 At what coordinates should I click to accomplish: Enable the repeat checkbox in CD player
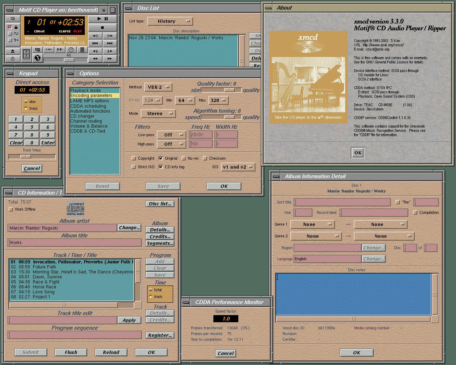[x=10, y=34]
